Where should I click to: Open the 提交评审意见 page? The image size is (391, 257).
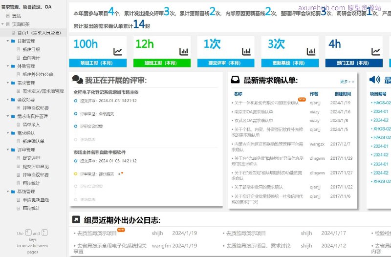(36, 167)
